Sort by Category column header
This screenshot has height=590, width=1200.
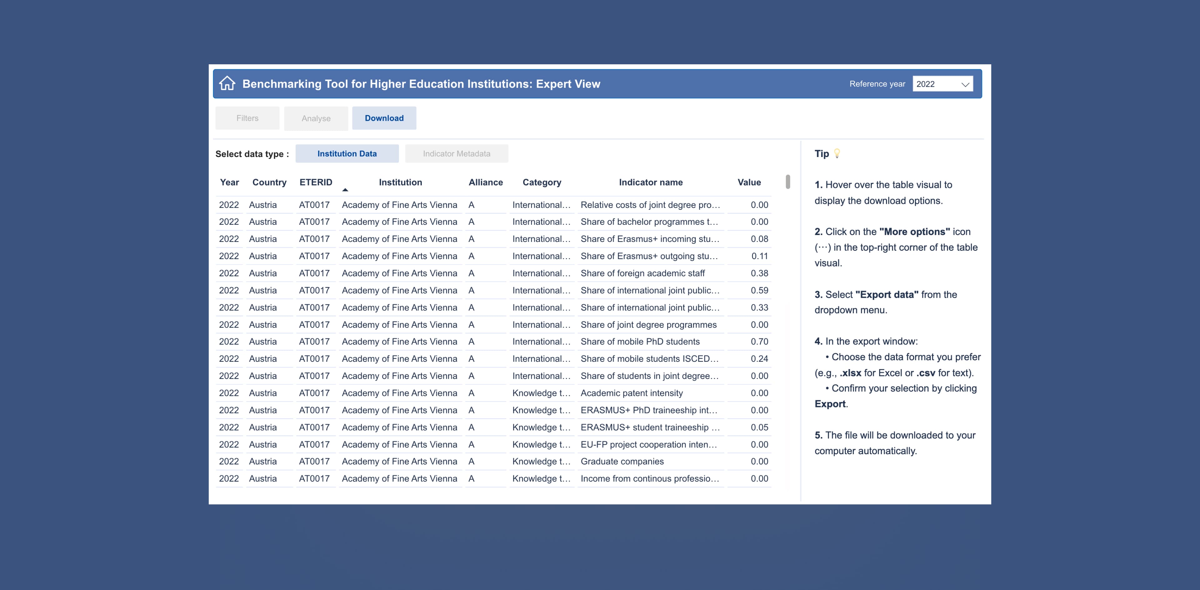(x=541, y=182)
